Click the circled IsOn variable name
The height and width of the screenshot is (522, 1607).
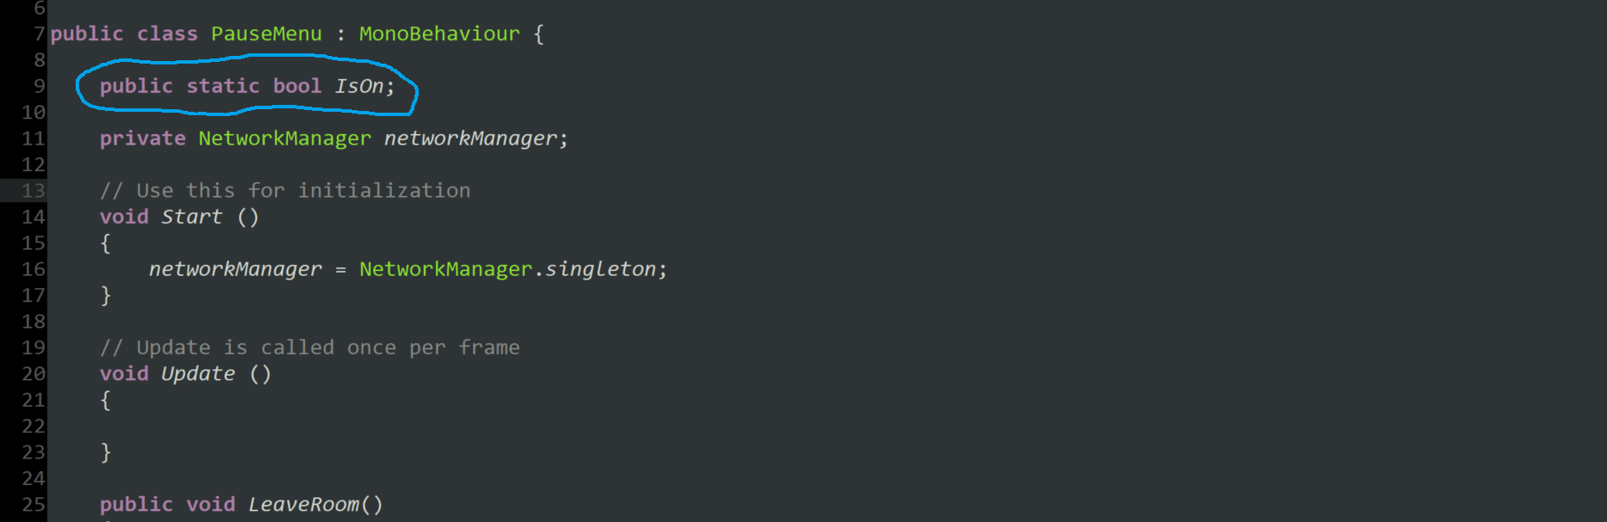[359, 86]
